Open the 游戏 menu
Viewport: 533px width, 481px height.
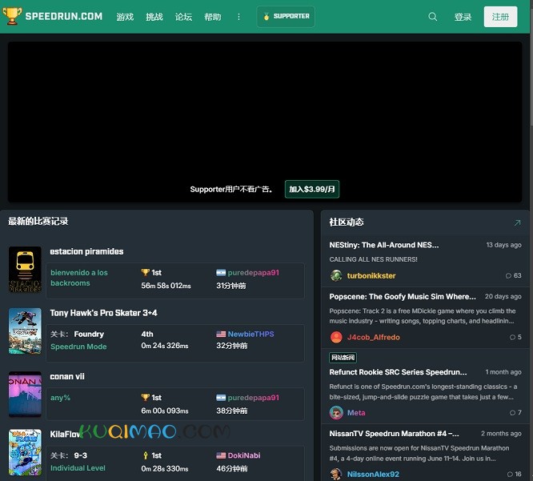[x=125, y=17]
